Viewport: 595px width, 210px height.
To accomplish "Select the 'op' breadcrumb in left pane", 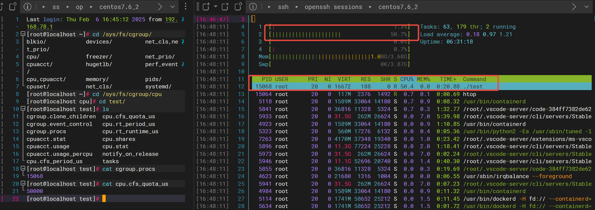I will coord(79,7).
